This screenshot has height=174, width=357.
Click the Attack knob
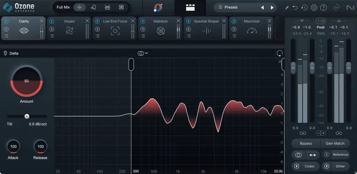click(13, 147)
